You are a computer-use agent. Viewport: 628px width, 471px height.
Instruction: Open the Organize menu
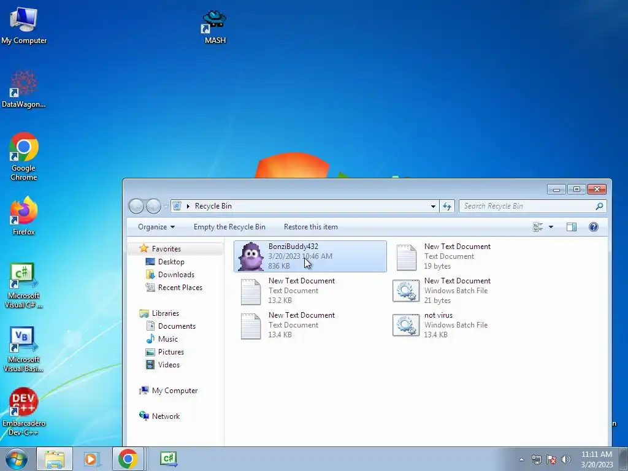156,227
